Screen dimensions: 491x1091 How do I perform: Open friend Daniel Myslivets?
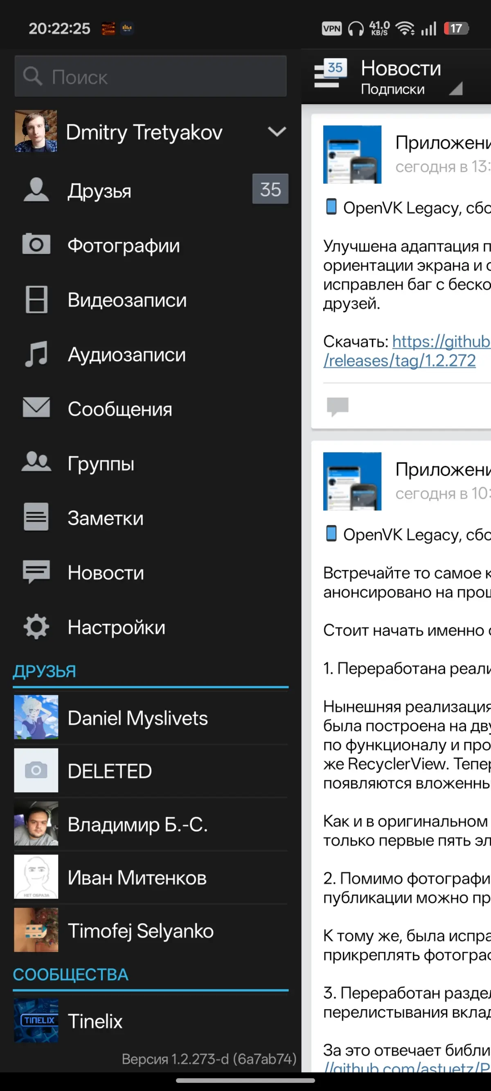pos(151,717)
